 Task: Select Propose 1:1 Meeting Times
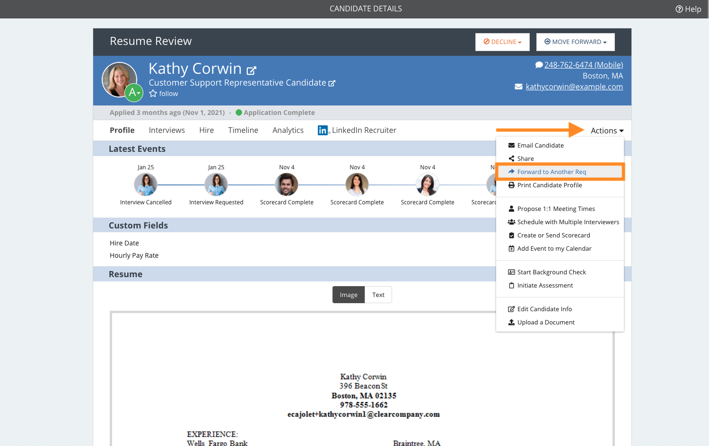click(x=560, y=209)
